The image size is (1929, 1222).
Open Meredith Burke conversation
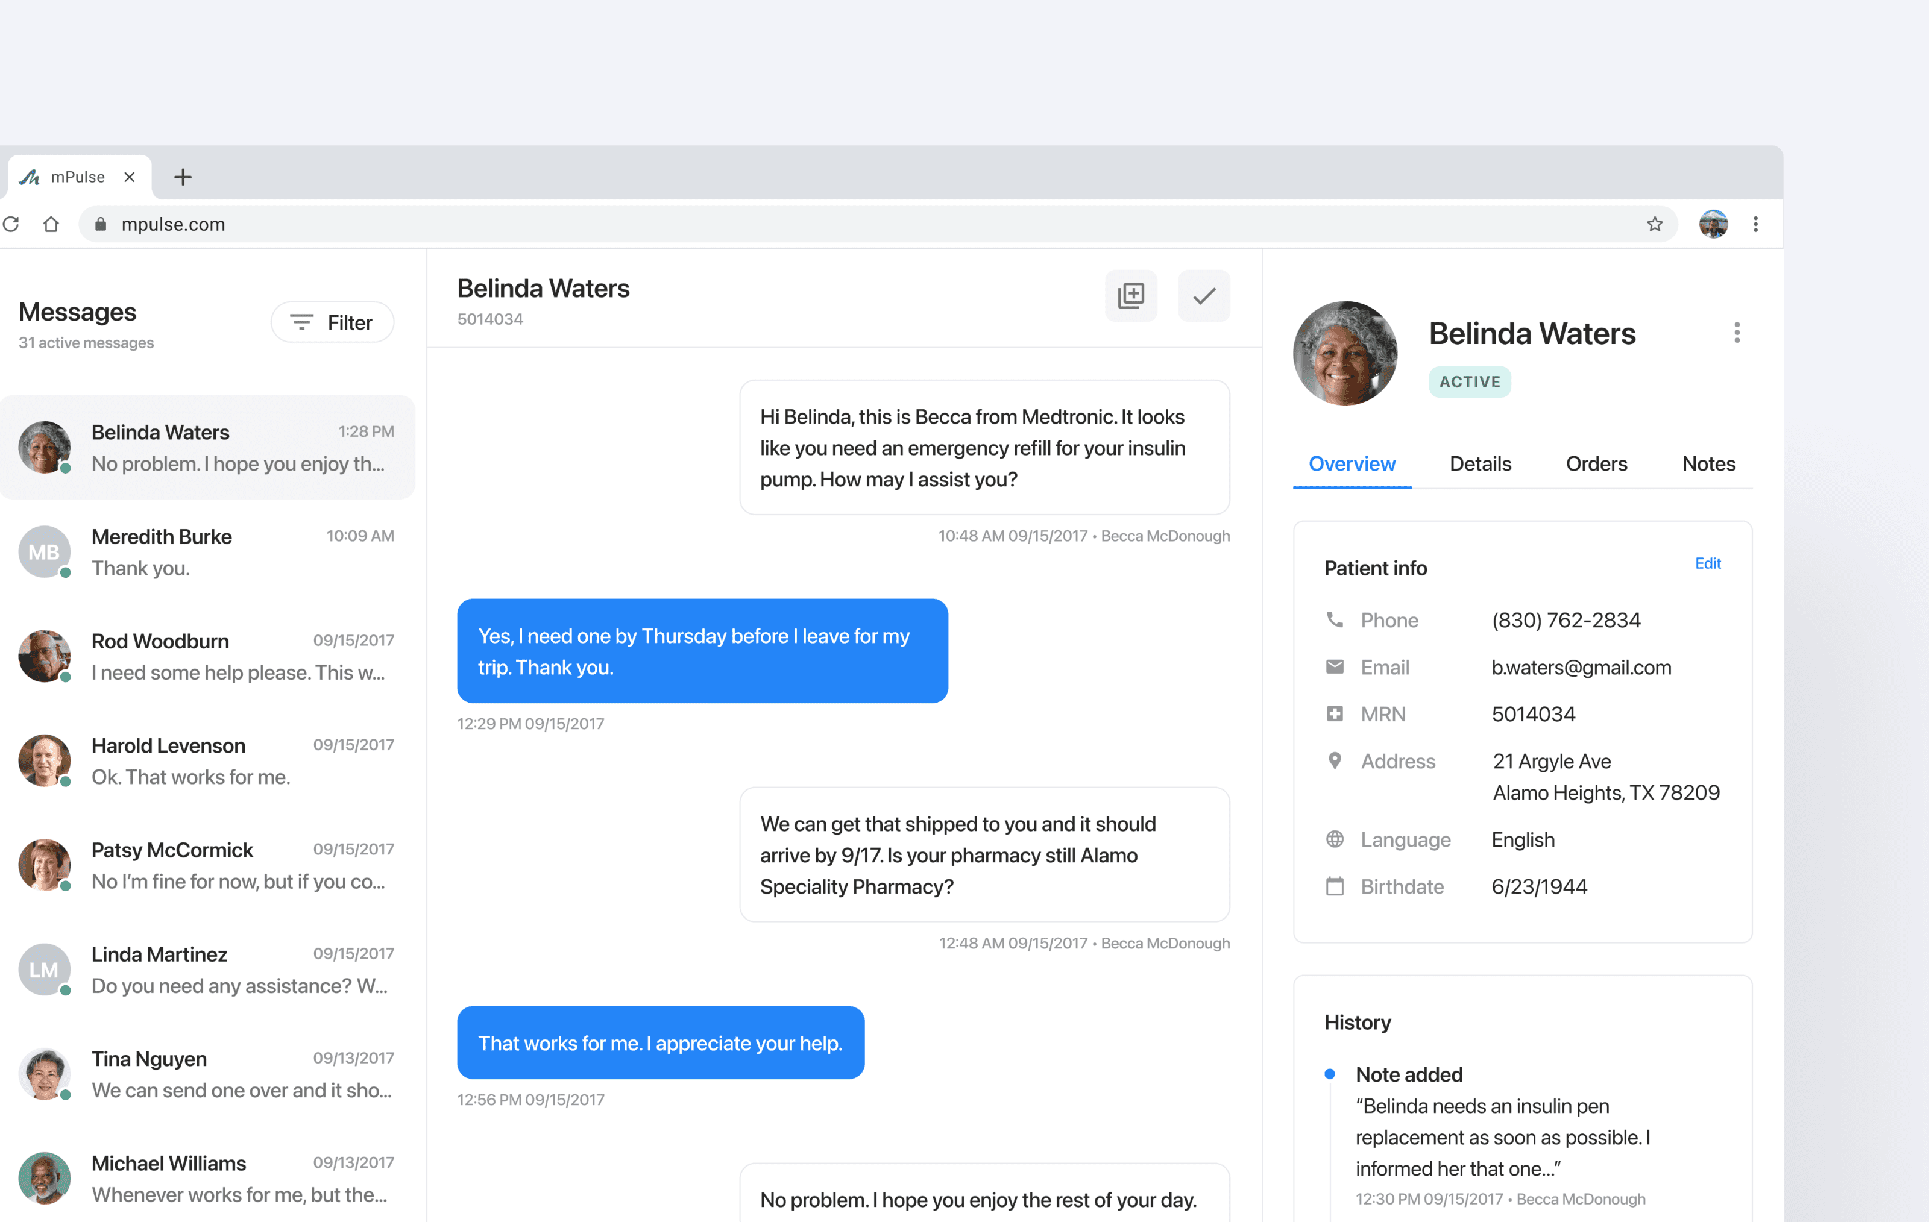tap(207, 552)
